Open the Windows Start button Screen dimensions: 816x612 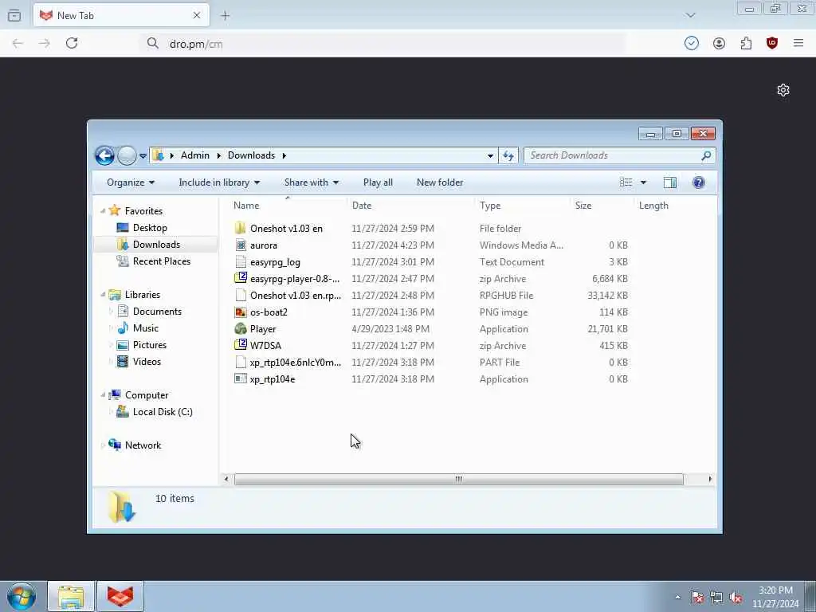coord(22,596)
